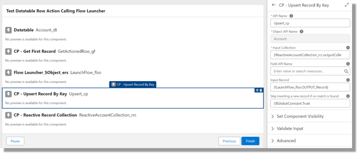Click the delete trash icon on Upsert component

pos(261,90)
